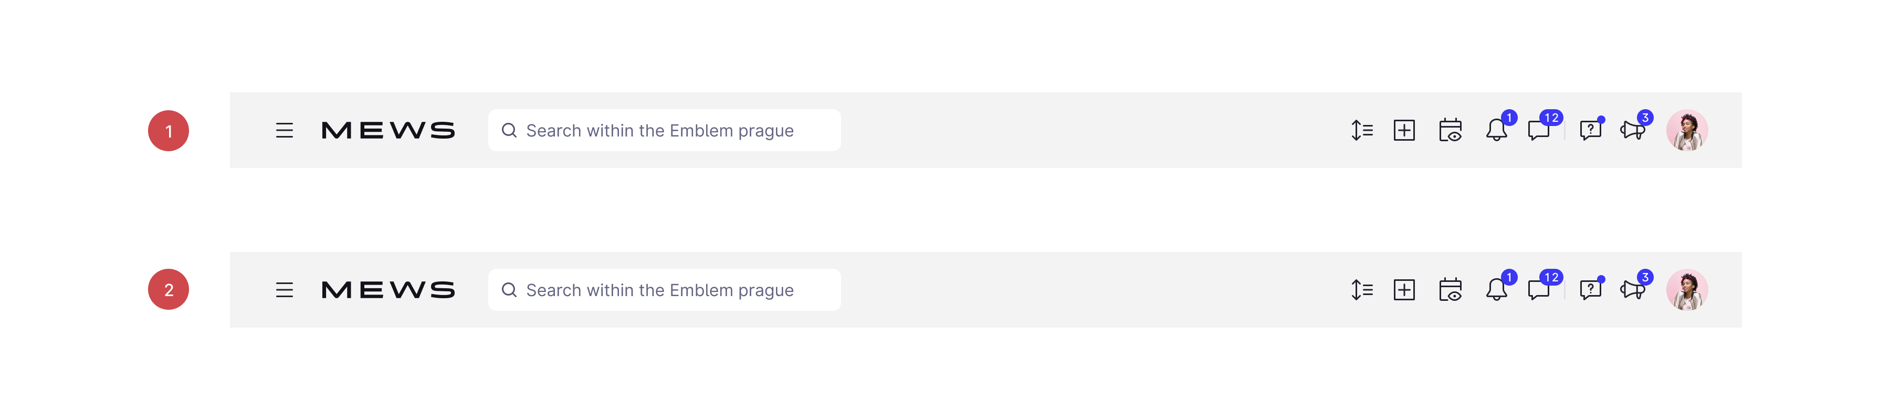Click the MEWS logo in bar 1
Screen dimensions: 1890x420
coord(388,131)
